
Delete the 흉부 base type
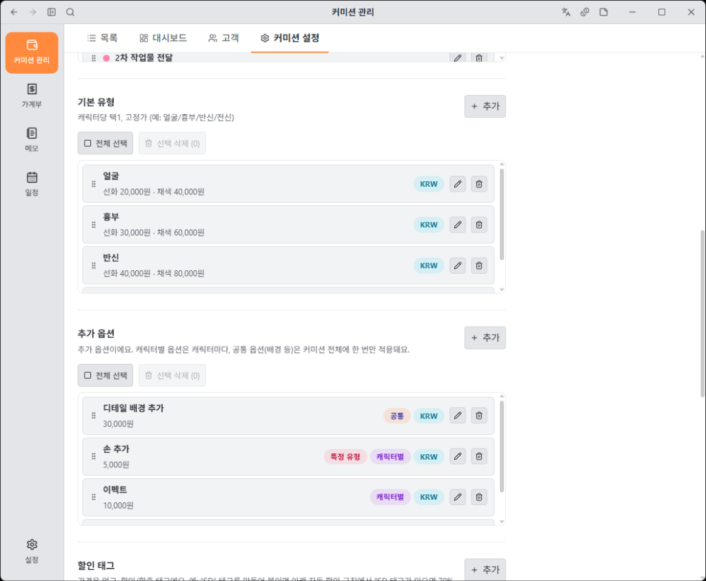[x=479, y=225]
